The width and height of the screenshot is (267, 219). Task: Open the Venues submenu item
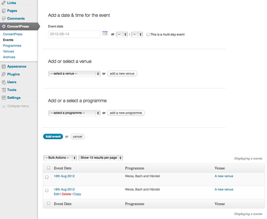pyautogui.click(x=8, y=52)
